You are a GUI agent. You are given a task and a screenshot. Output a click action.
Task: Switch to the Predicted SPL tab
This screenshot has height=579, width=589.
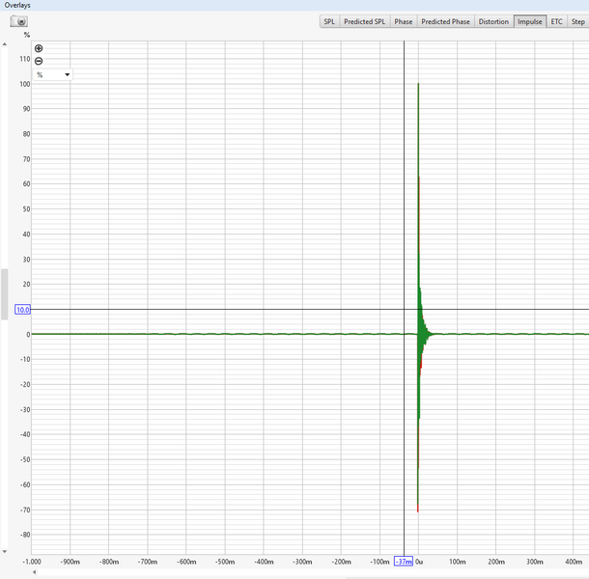pyautogui.click(x=364, y=22)
